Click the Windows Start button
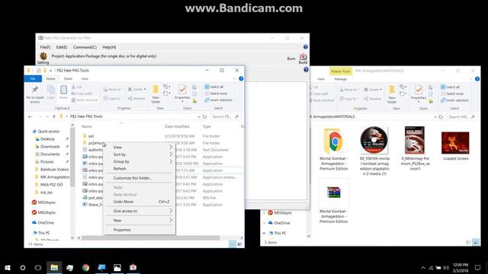 8,267
